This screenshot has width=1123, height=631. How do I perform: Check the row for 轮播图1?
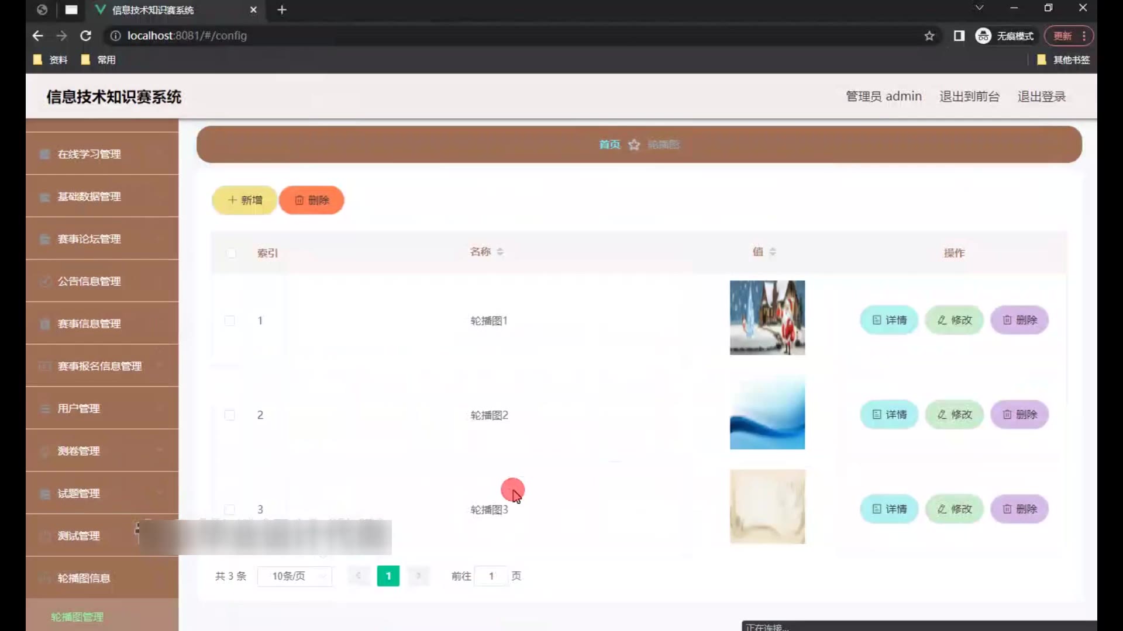[230, 321]
